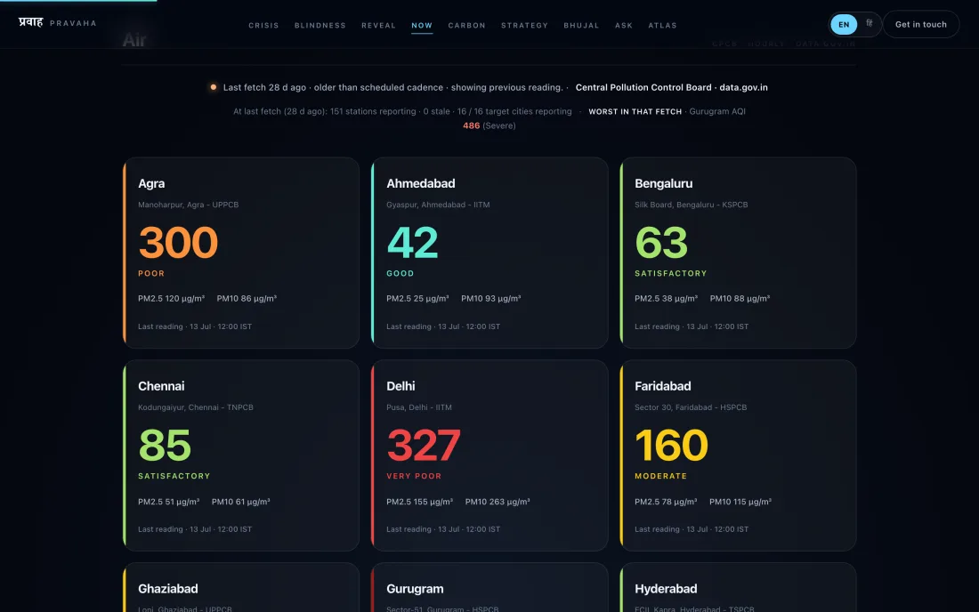Click the POOR label on the Agra card
The width and height of the screenshot is (979, 612).
tap(151, 273)
